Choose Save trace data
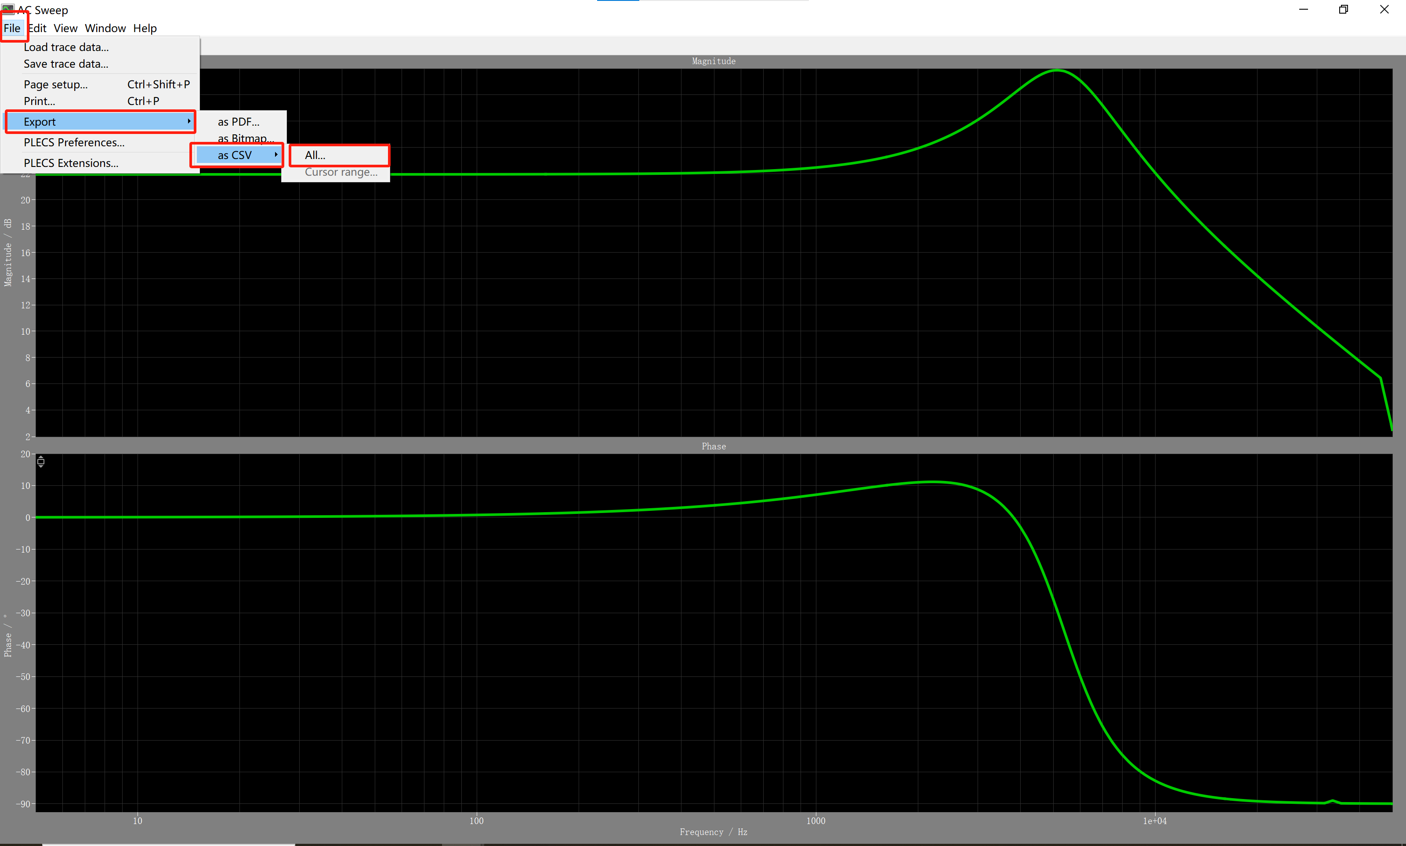Image resolution: width=1406 pixels, height=846 pixels. tap(65, 64)
